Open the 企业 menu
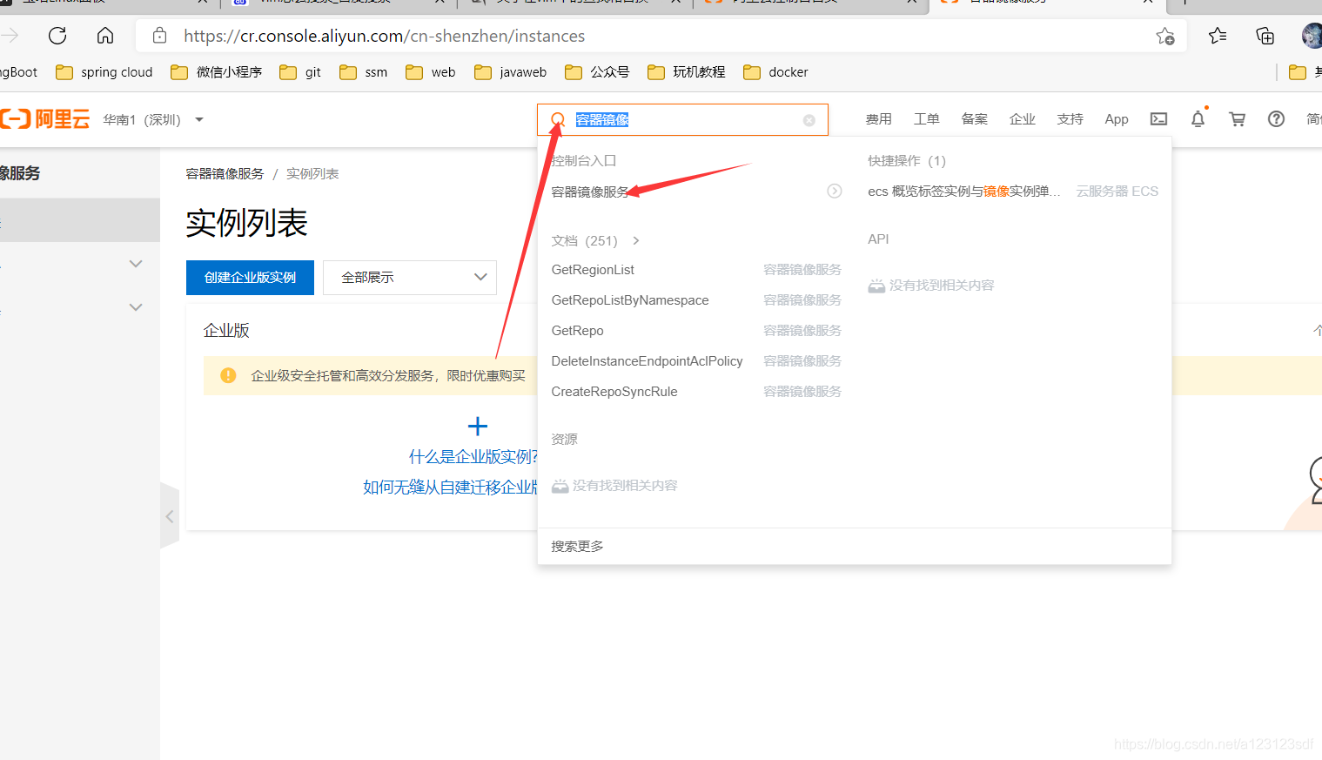Viewport: 1322px width, 760px height. (x=1023, y=119)
